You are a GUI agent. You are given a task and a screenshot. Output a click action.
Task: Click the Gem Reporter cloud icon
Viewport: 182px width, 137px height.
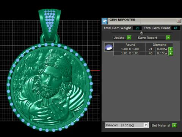pos(105,21)
